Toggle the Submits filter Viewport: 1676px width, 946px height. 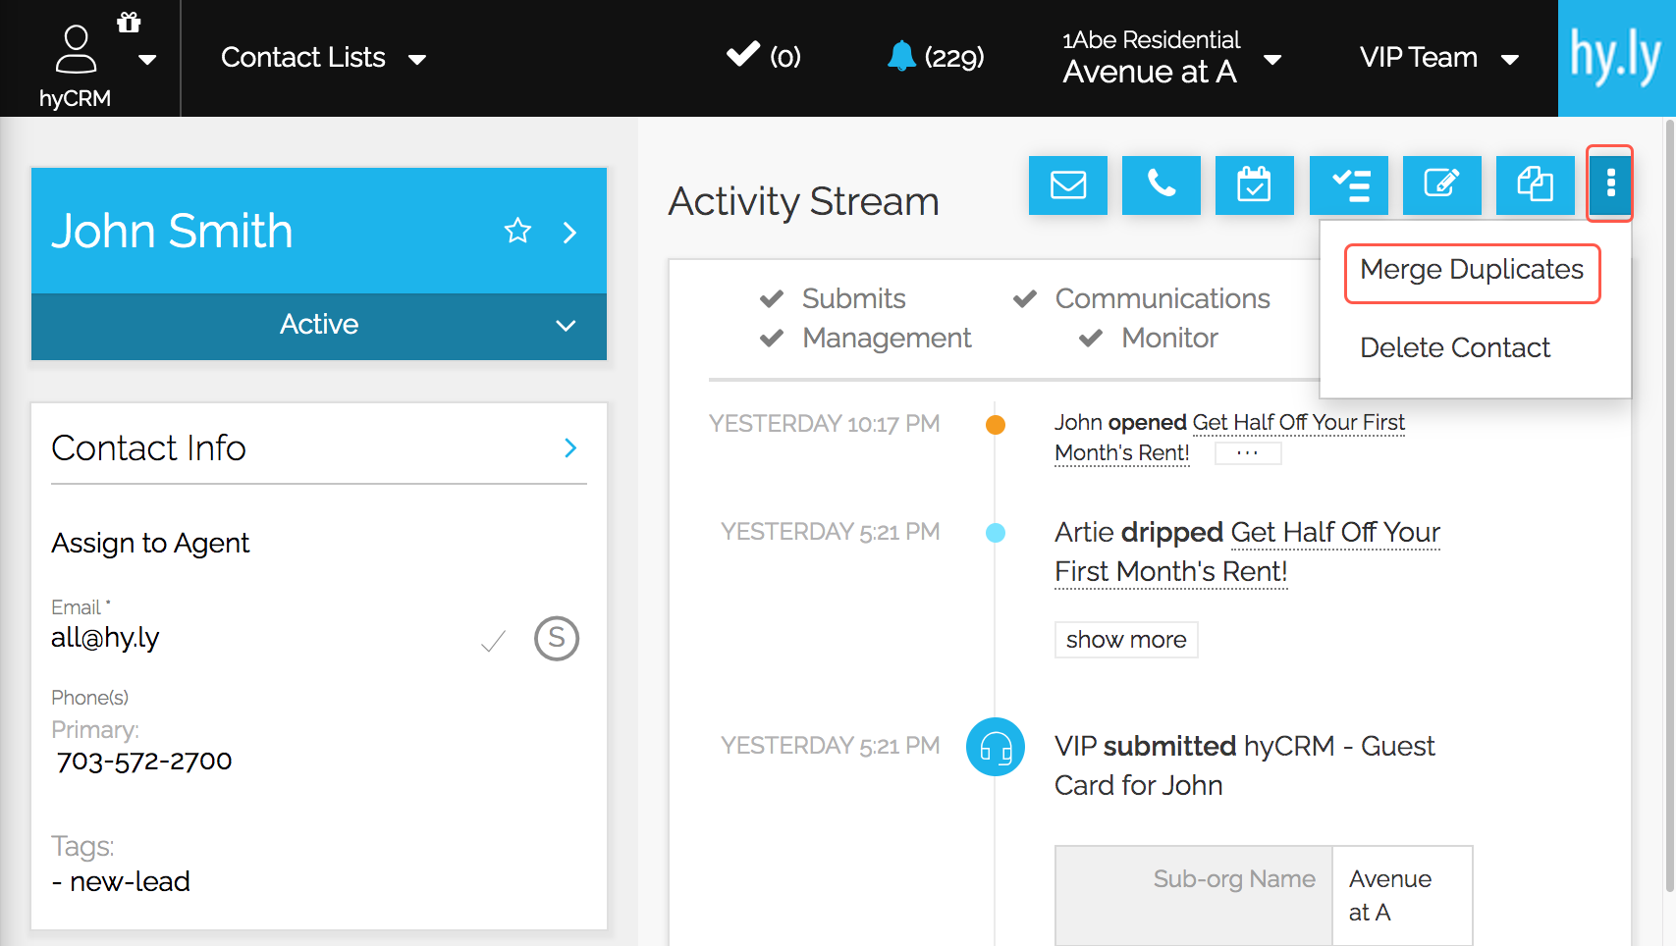coord(833,298)
